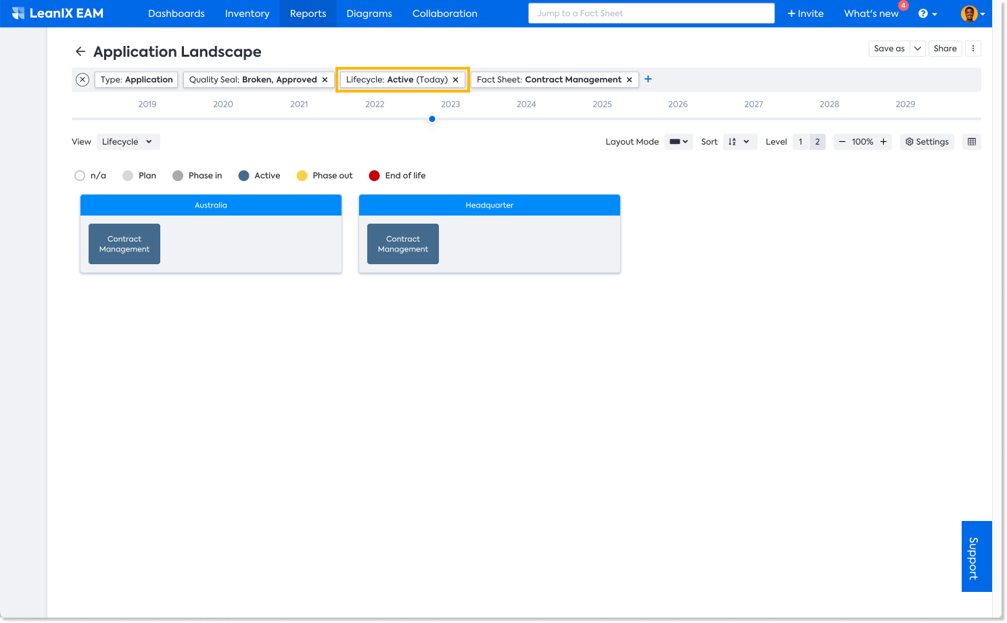Click the Type: Application filter
1007x623 pixels.
137,80
